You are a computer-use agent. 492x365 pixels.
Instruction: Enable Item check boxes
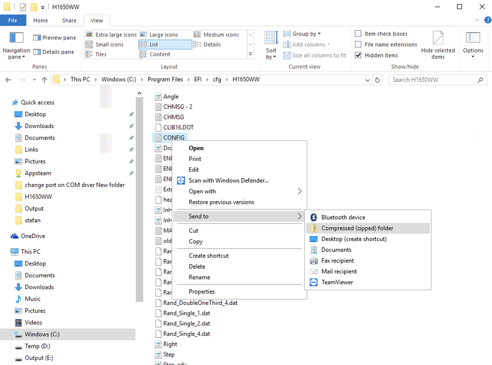(358, 34)
